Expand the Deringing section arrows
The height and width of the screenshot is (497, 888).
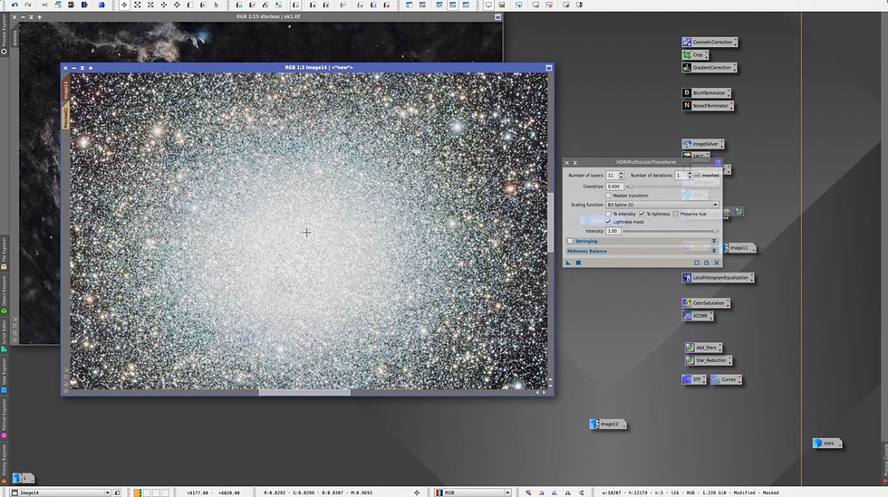click(714, 241)
